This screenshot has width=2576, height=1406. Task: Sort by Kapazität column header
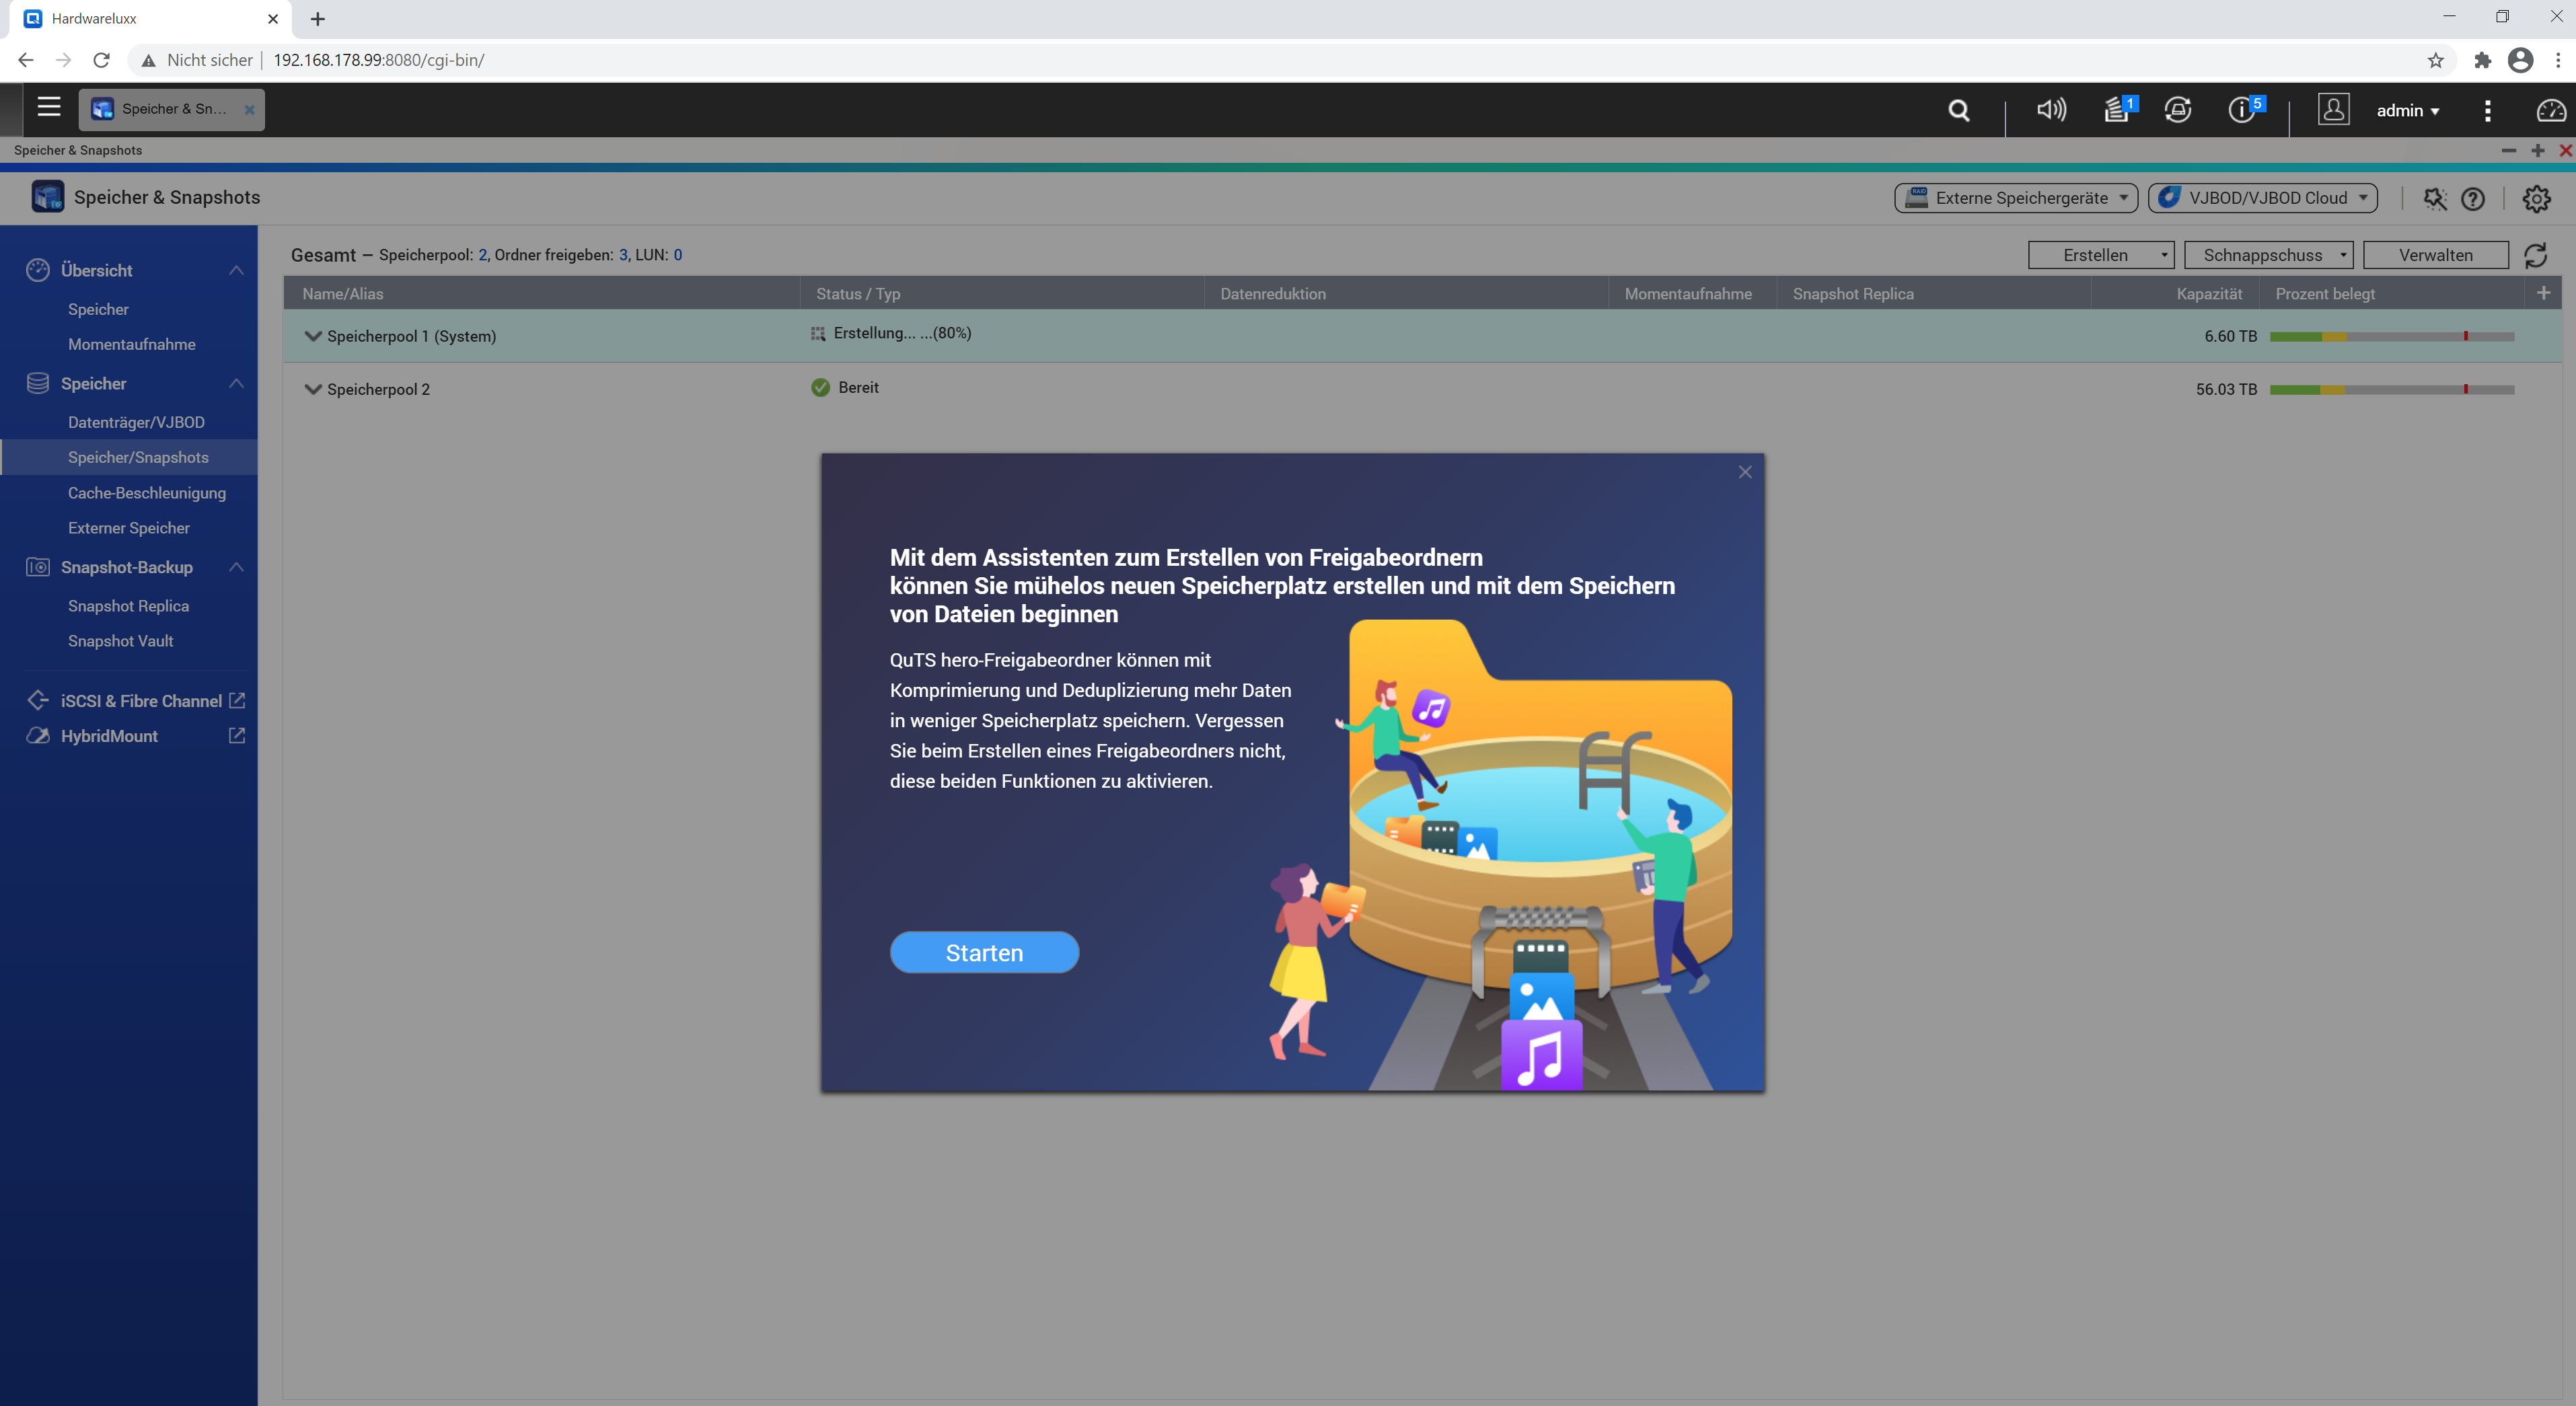coord(2209,293)
